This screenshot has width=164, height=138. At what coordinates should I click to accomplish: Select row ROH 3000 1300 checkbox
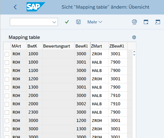[x=7, y=129]
